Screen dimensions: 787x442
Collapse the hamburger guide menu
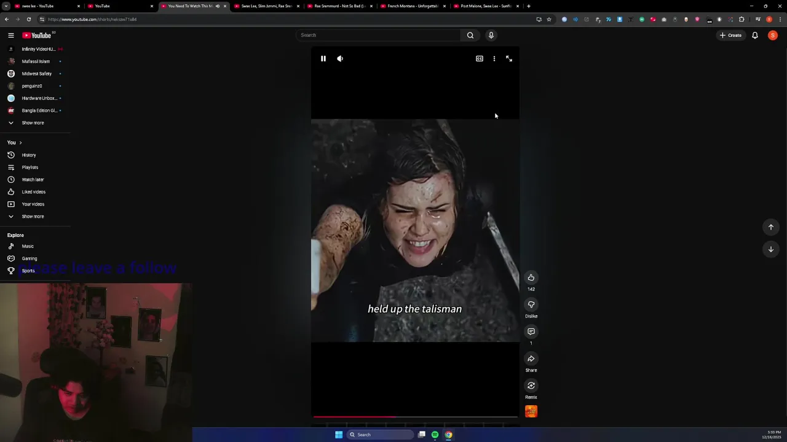pos(11,35)
